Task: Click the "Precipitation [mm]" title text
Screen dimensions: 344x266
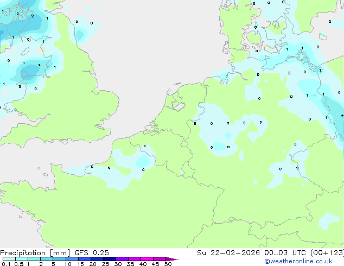Action: tap(35, 253)
